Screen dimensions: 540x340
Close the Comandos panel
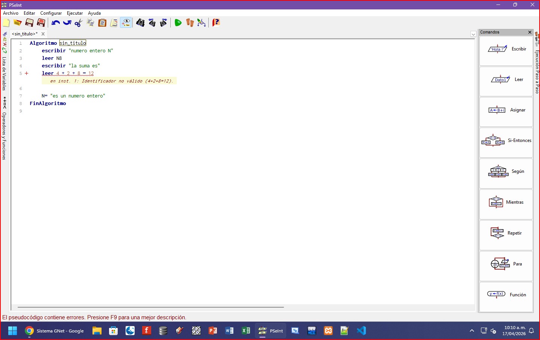(x=530, y=32)
